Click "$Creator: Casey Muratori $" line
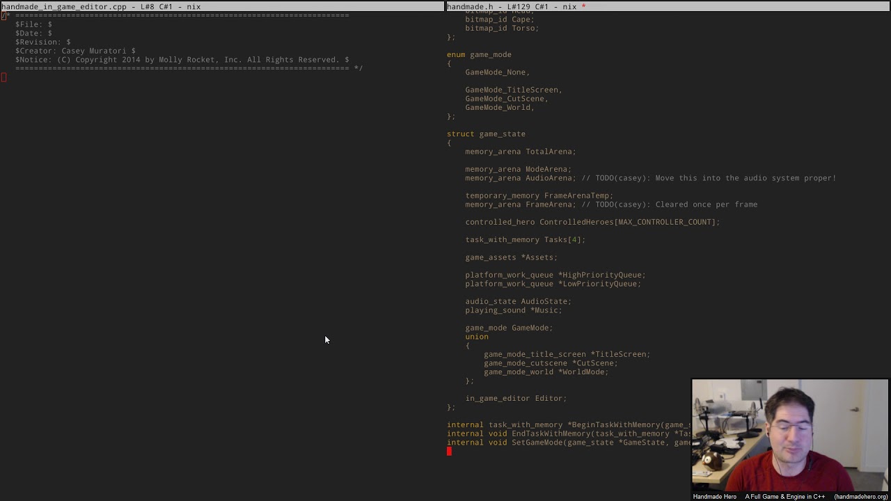Viewport: 891px width, 501px height. pyautogui.click(x=75, y=51)
